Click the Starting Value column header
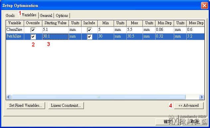 pos(55,23)
